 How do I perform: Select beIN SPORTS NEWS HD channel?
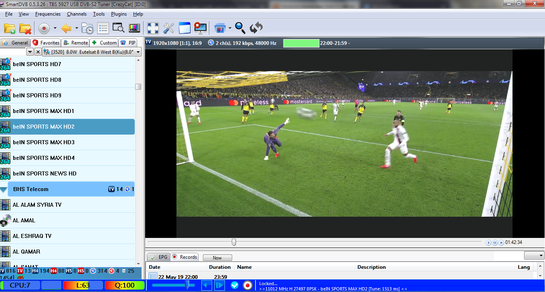pyautogui.click(x=67, y=173)
